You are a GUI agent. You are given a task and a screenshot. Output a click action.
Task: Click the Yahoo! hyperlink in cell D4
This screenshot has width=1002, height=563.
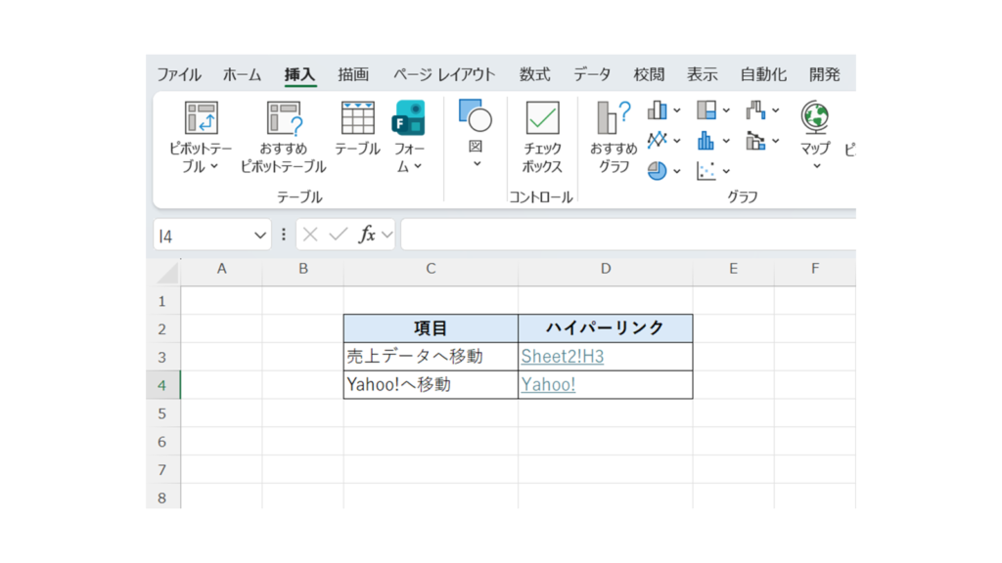click(x=548, y=385)
